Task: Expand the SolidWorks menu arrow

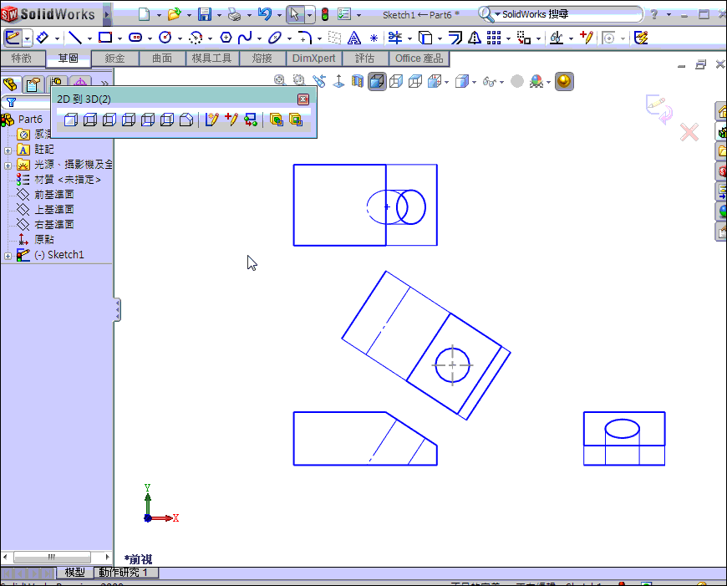Action: [107, 14]
